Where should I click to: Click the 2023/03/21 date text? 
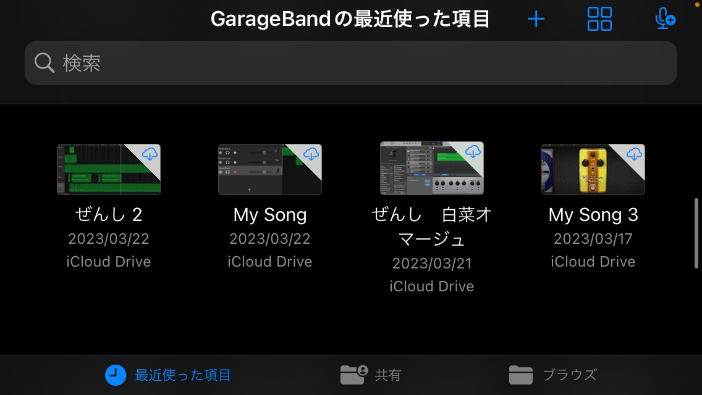431,264
